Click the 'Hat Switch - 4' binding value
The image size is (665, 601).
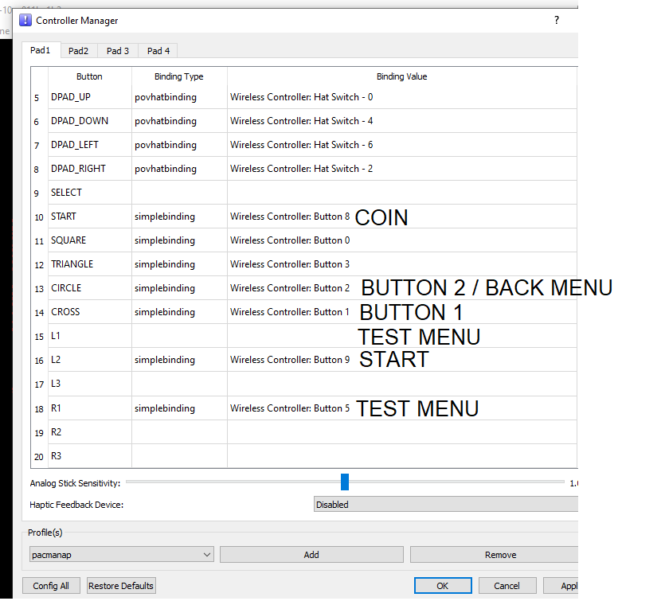pyautogui.click(x=402, y=121)
